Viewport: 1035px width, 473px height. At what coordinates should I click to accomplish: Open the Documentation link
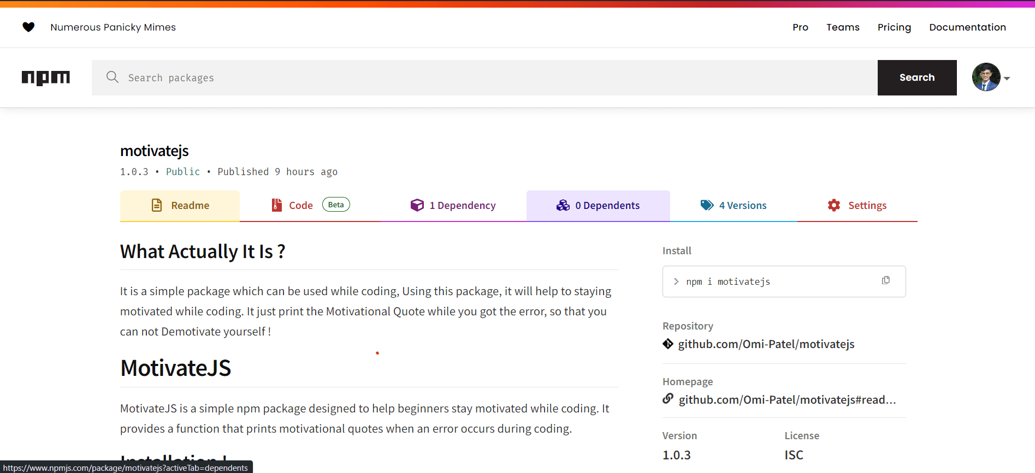(967, 27)
